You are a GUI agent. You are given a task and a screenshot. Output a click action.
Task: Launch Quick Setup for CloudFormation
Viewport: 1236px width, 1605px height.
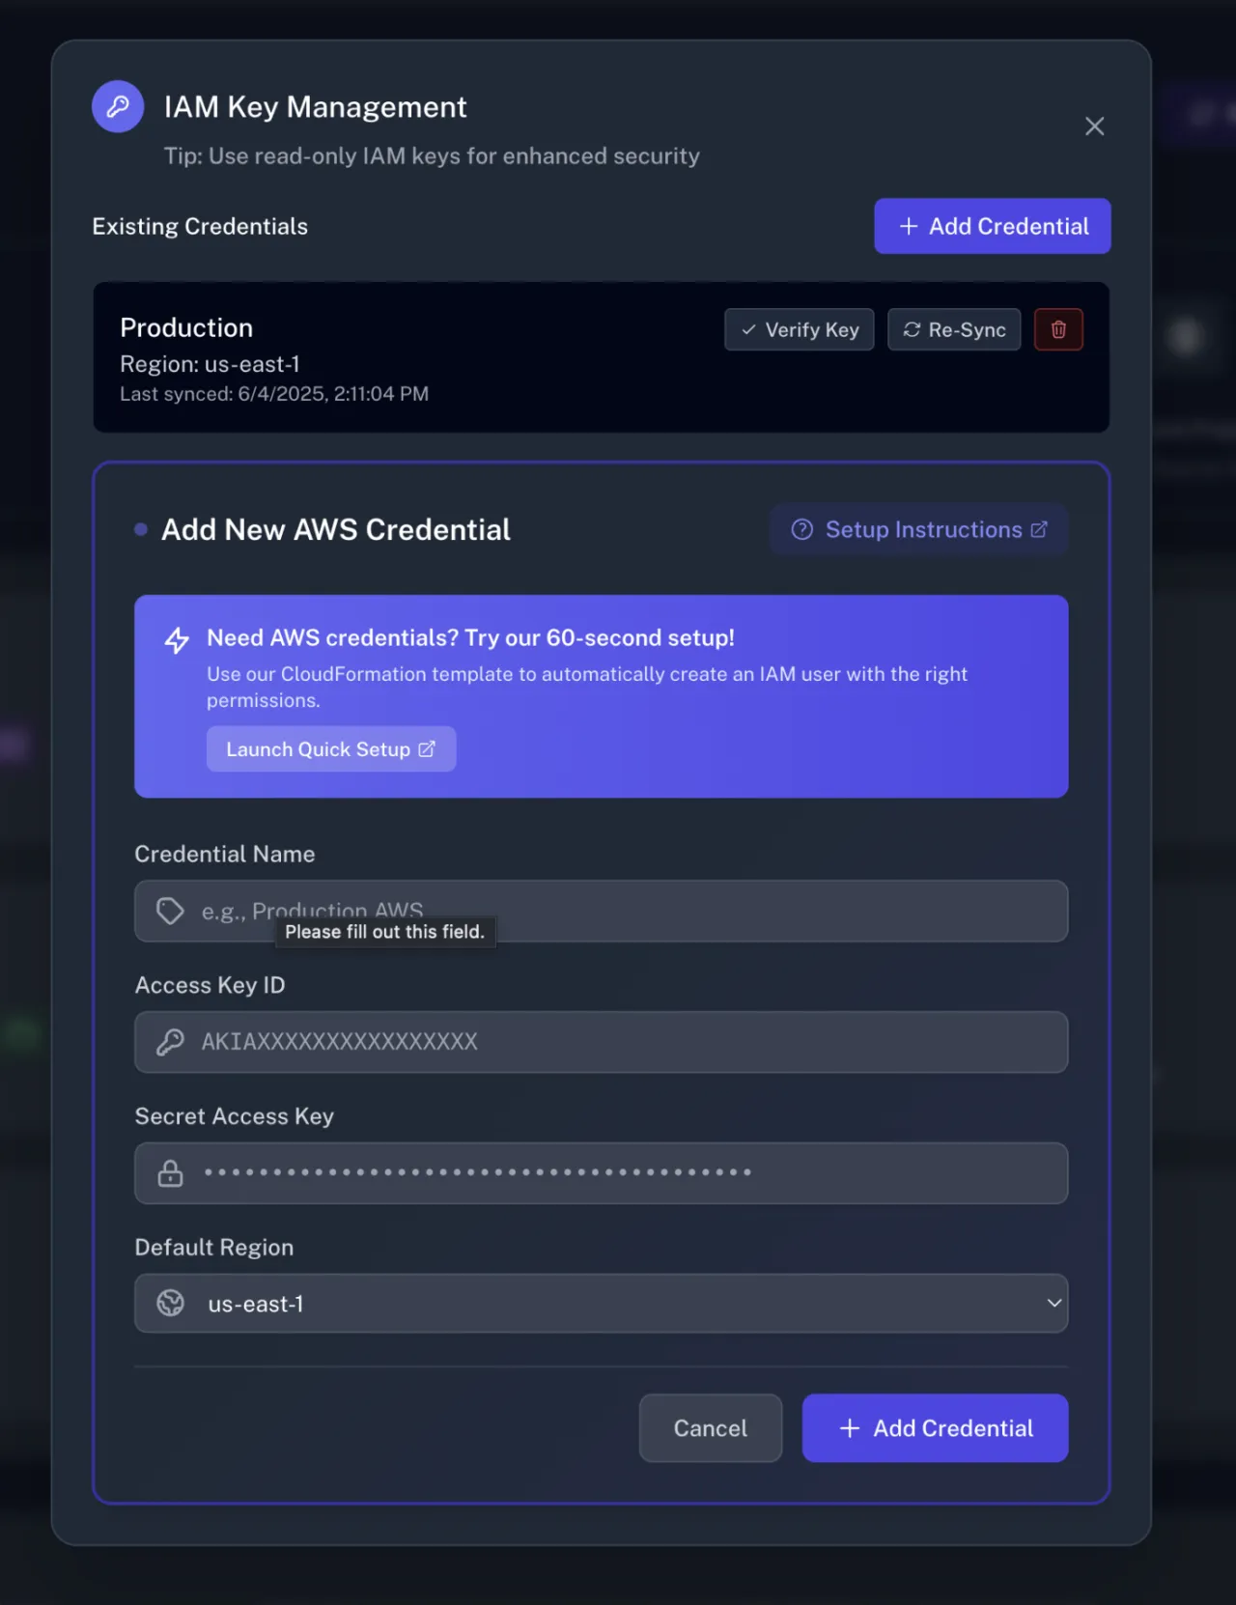[330, 749]
